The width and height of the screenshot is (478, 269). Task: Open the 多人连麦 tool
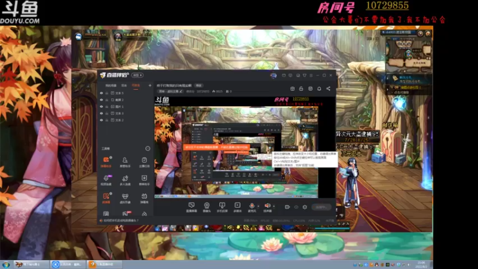125,180
